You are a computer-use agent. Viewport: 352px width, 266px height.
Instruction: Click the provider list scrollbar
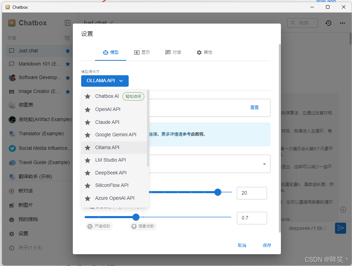coord(148,128)
